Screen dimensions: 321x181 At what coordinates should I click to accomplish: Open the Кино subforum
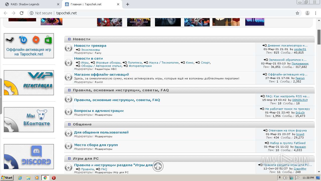point(190,63)
